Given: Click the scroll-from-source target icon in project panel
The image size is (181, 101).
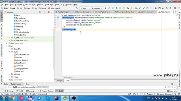Looking at the screenshot, I should coord(40,12).
